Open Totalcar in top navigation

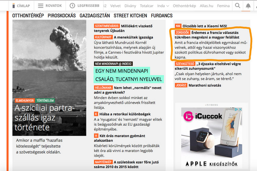coord(146,6)
